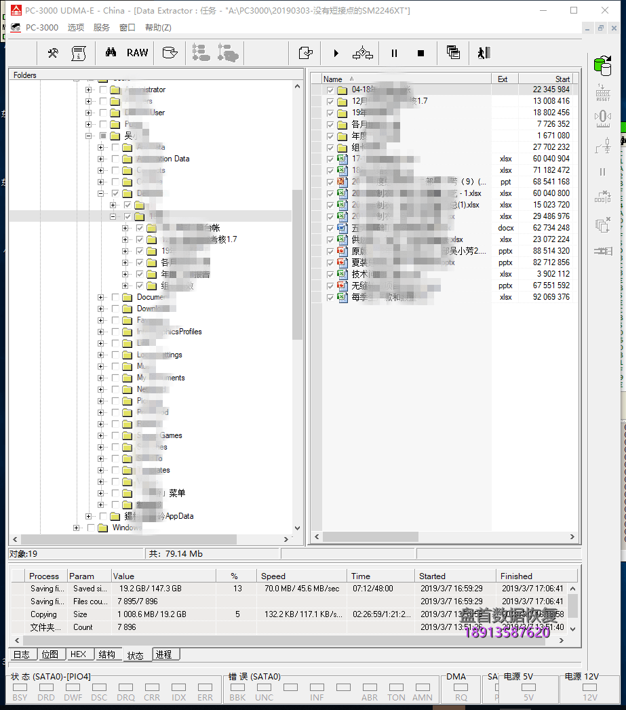The image size is (626, 710).
Task: Open the 选项 menu
Action: (76, 28)
